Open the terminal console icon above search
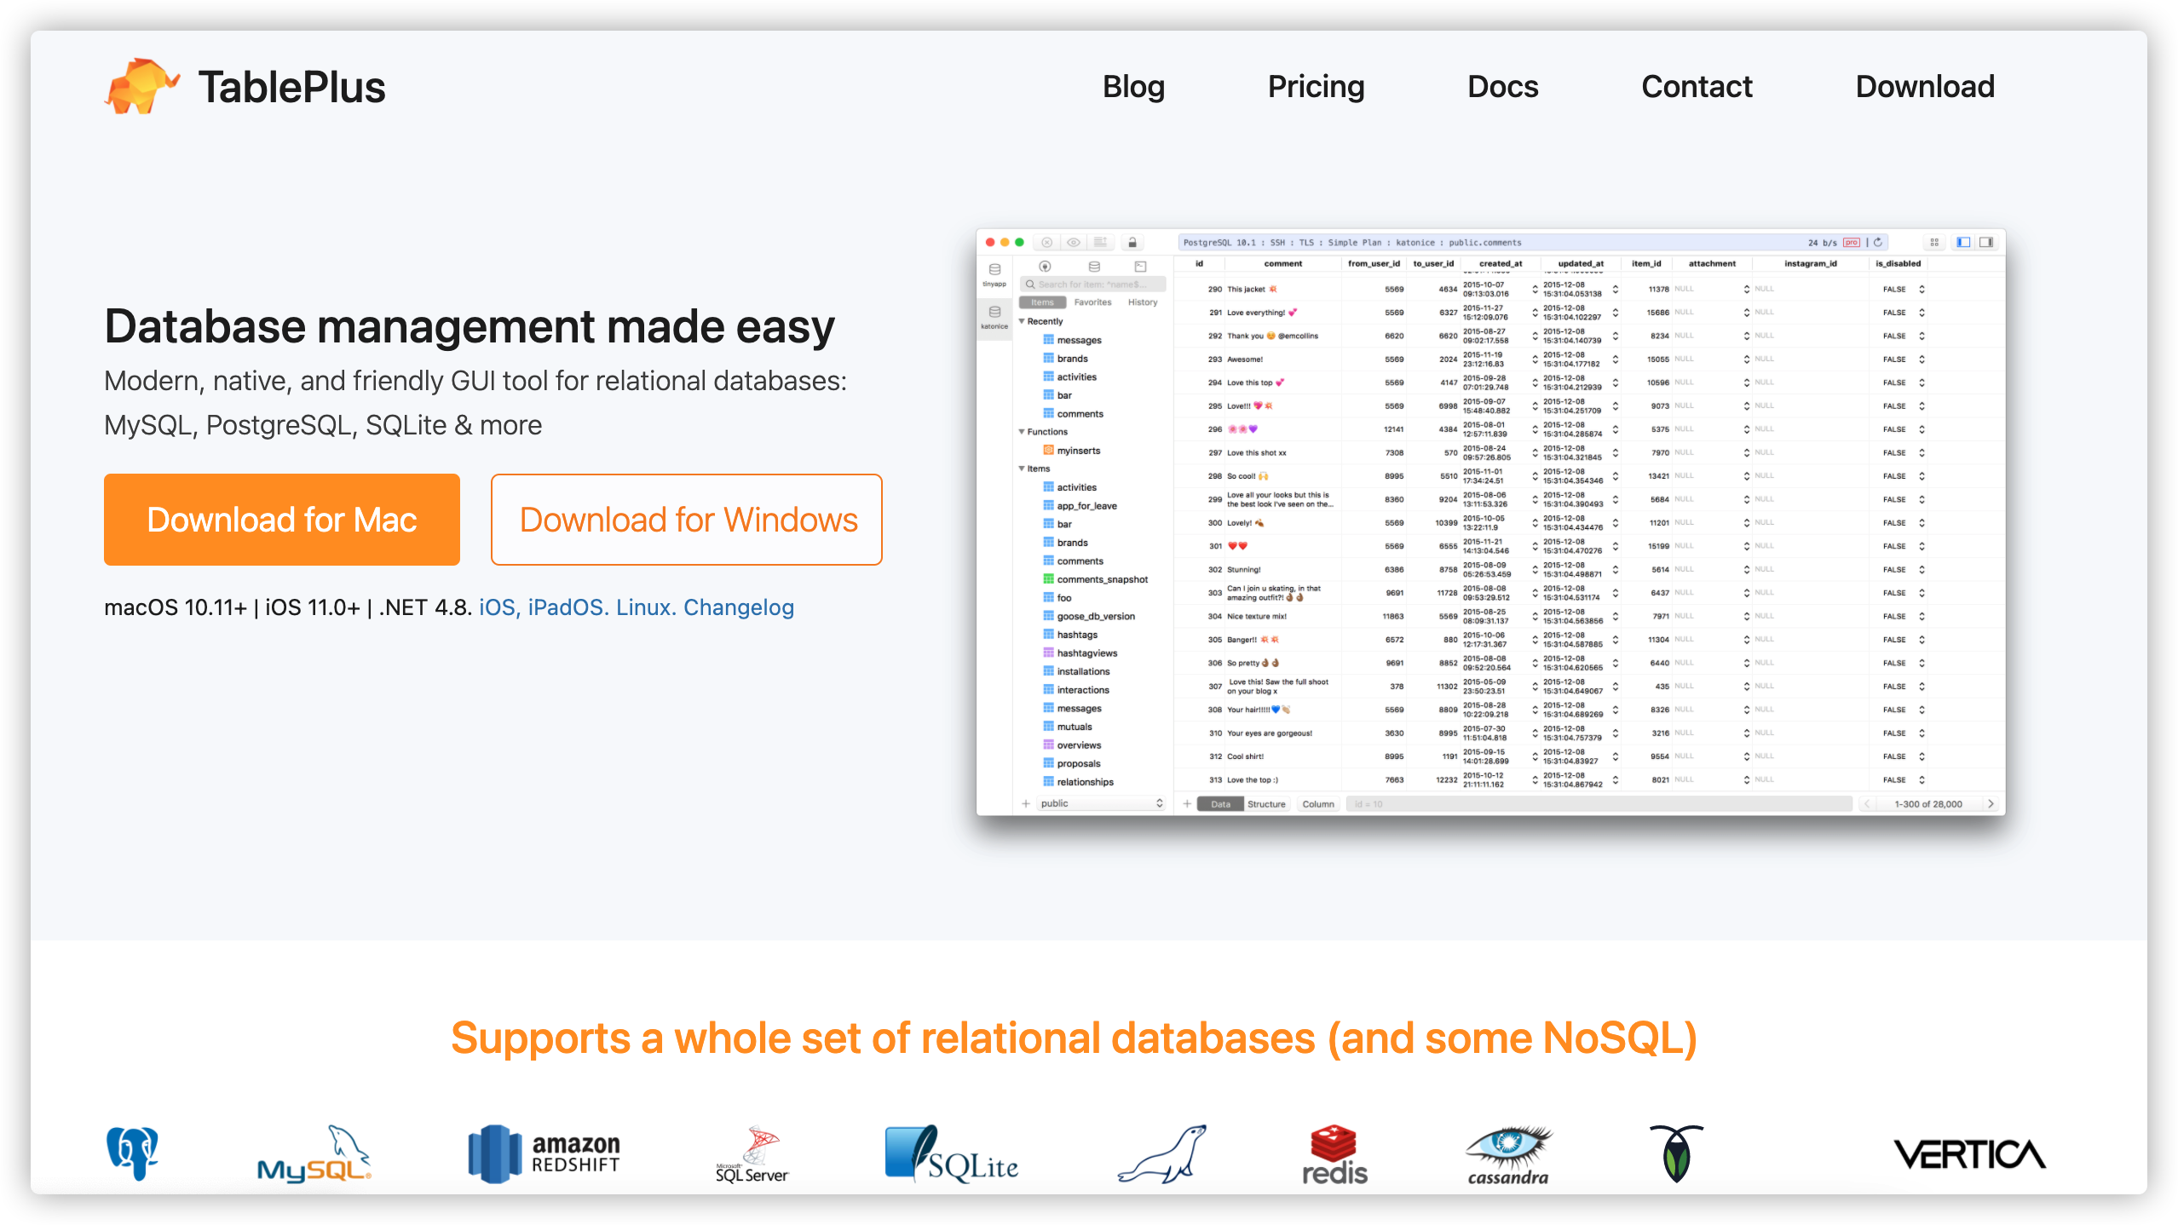The image size is (2178, 1225). (1140, 266)
